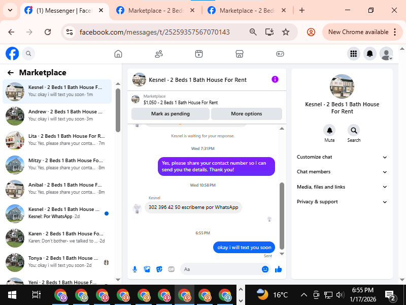Send a thumbs up like
The image size is (406, 305).
point(278,269)
